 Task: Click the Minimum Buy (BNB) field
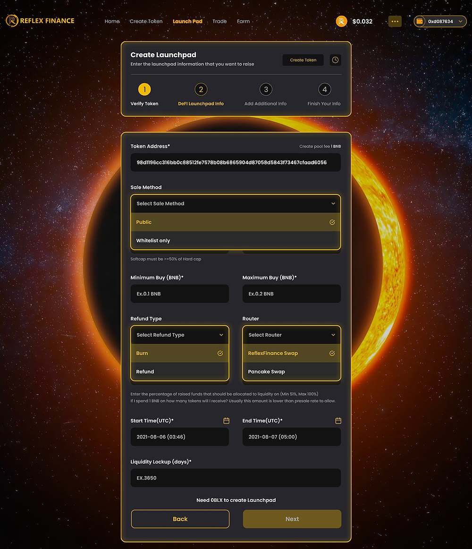[x=180, y=294]
